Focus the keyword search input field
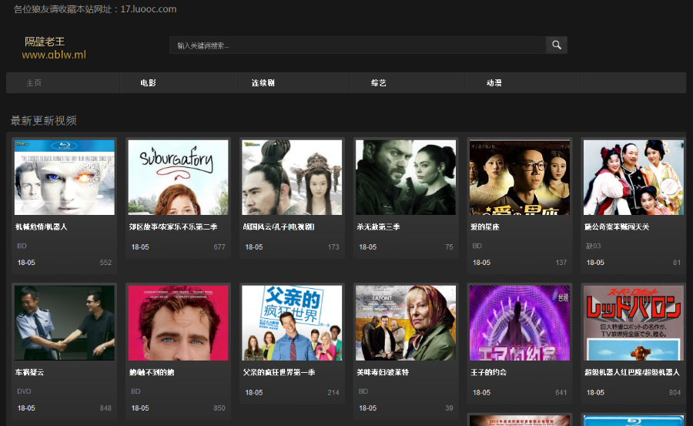 [x=357, y=45]
